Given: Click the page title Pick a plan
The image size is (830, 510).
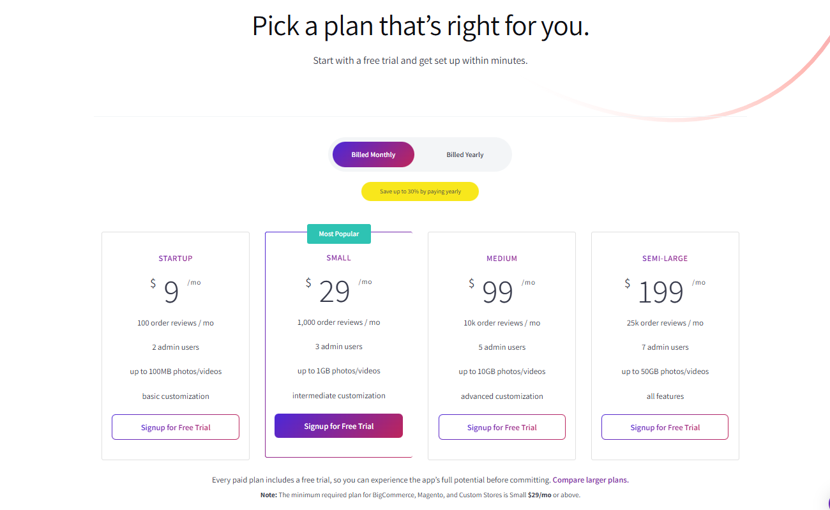Looking at the screenshot, I should click(420, 26).
